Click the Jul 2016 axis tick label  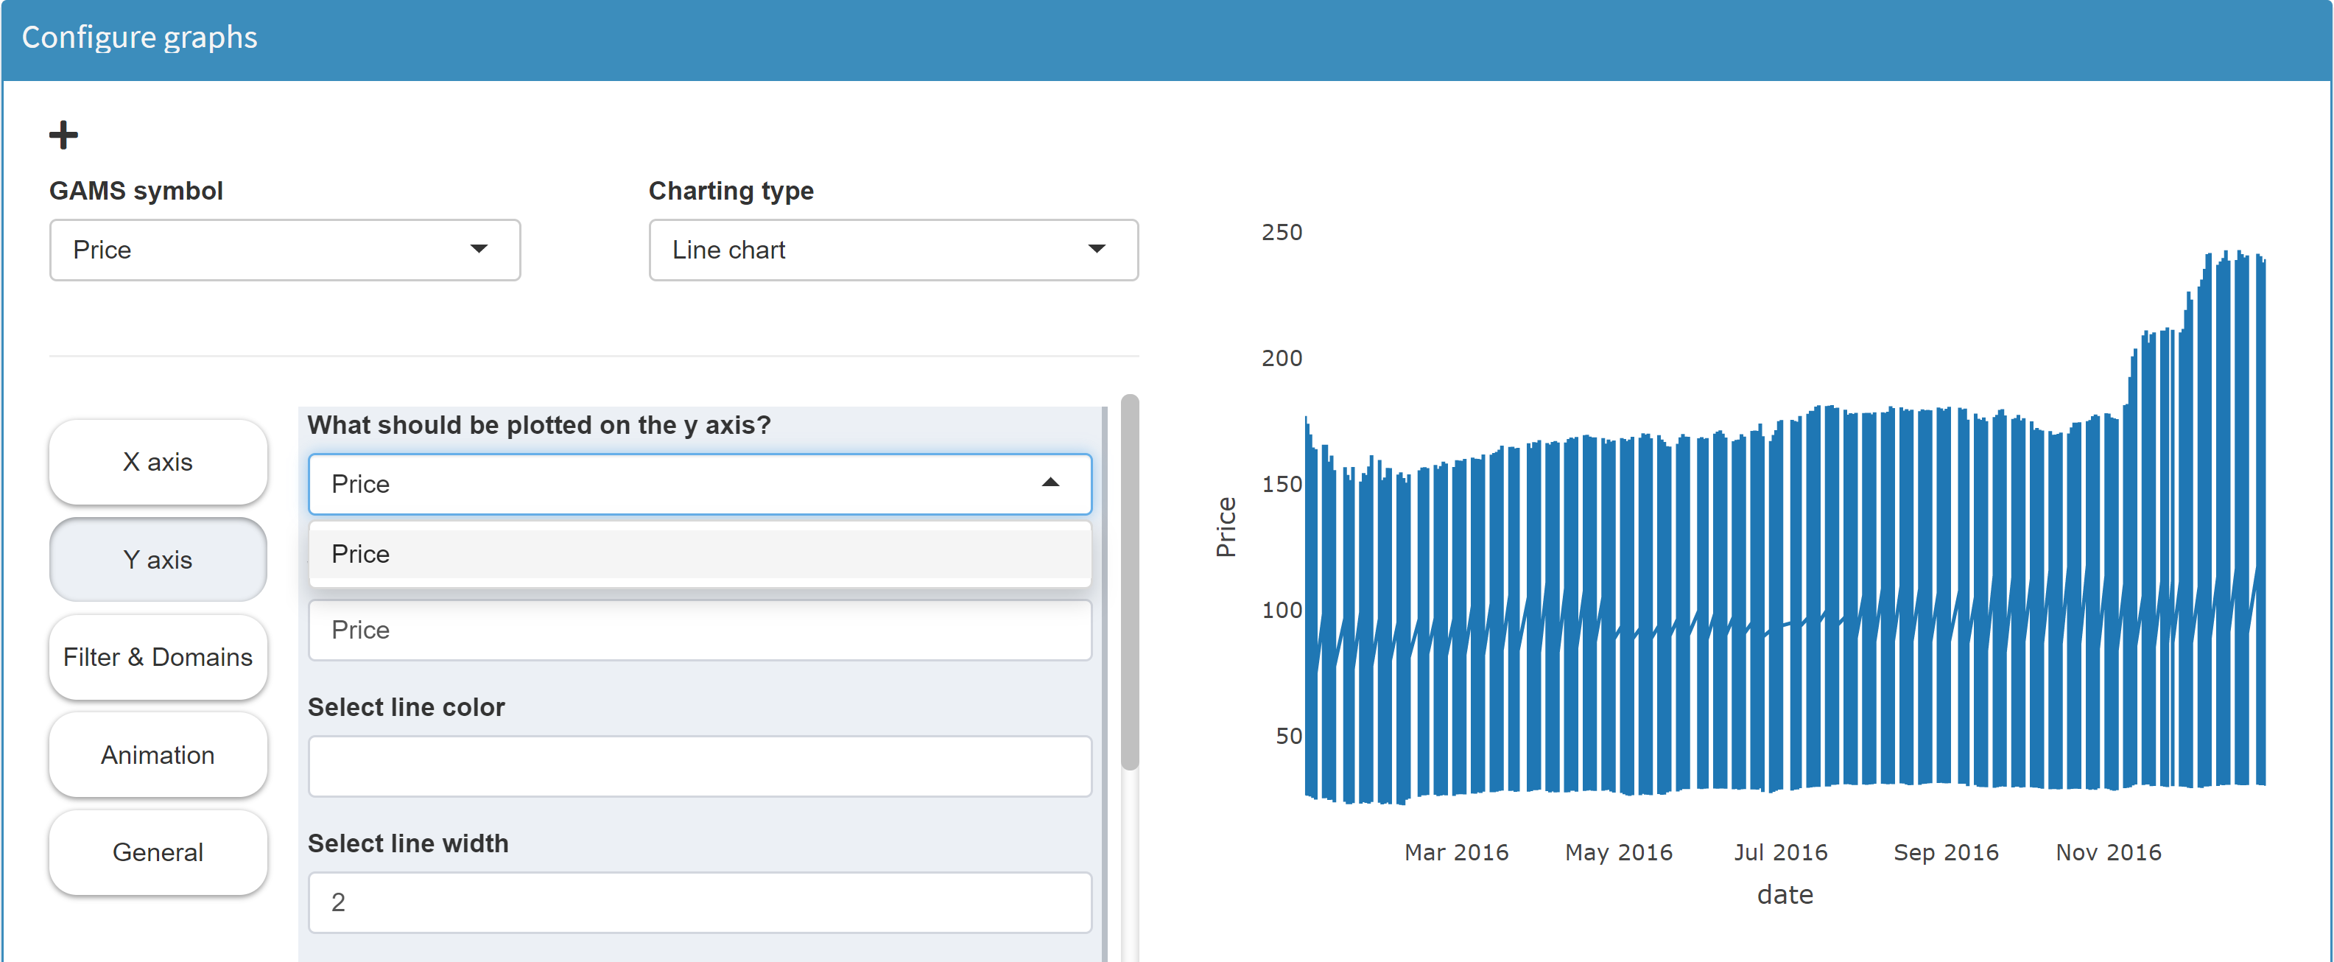[1780, 852]
